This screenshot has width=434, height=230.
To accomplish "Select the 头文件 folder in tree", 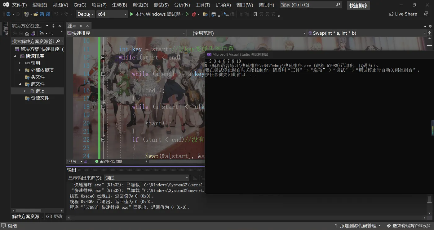I will click(38, 77).
